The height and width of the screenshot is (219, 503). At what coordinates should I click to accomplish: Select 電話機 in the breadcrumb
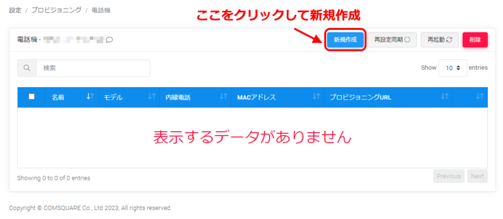point(101,10)
